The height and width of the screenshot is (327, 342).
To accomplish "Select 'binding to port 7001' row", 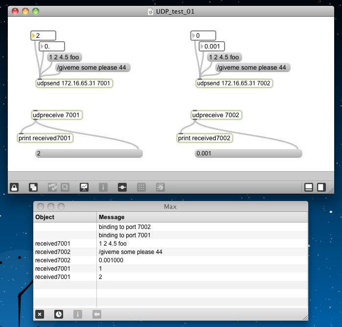I will [x=171, y=235].
